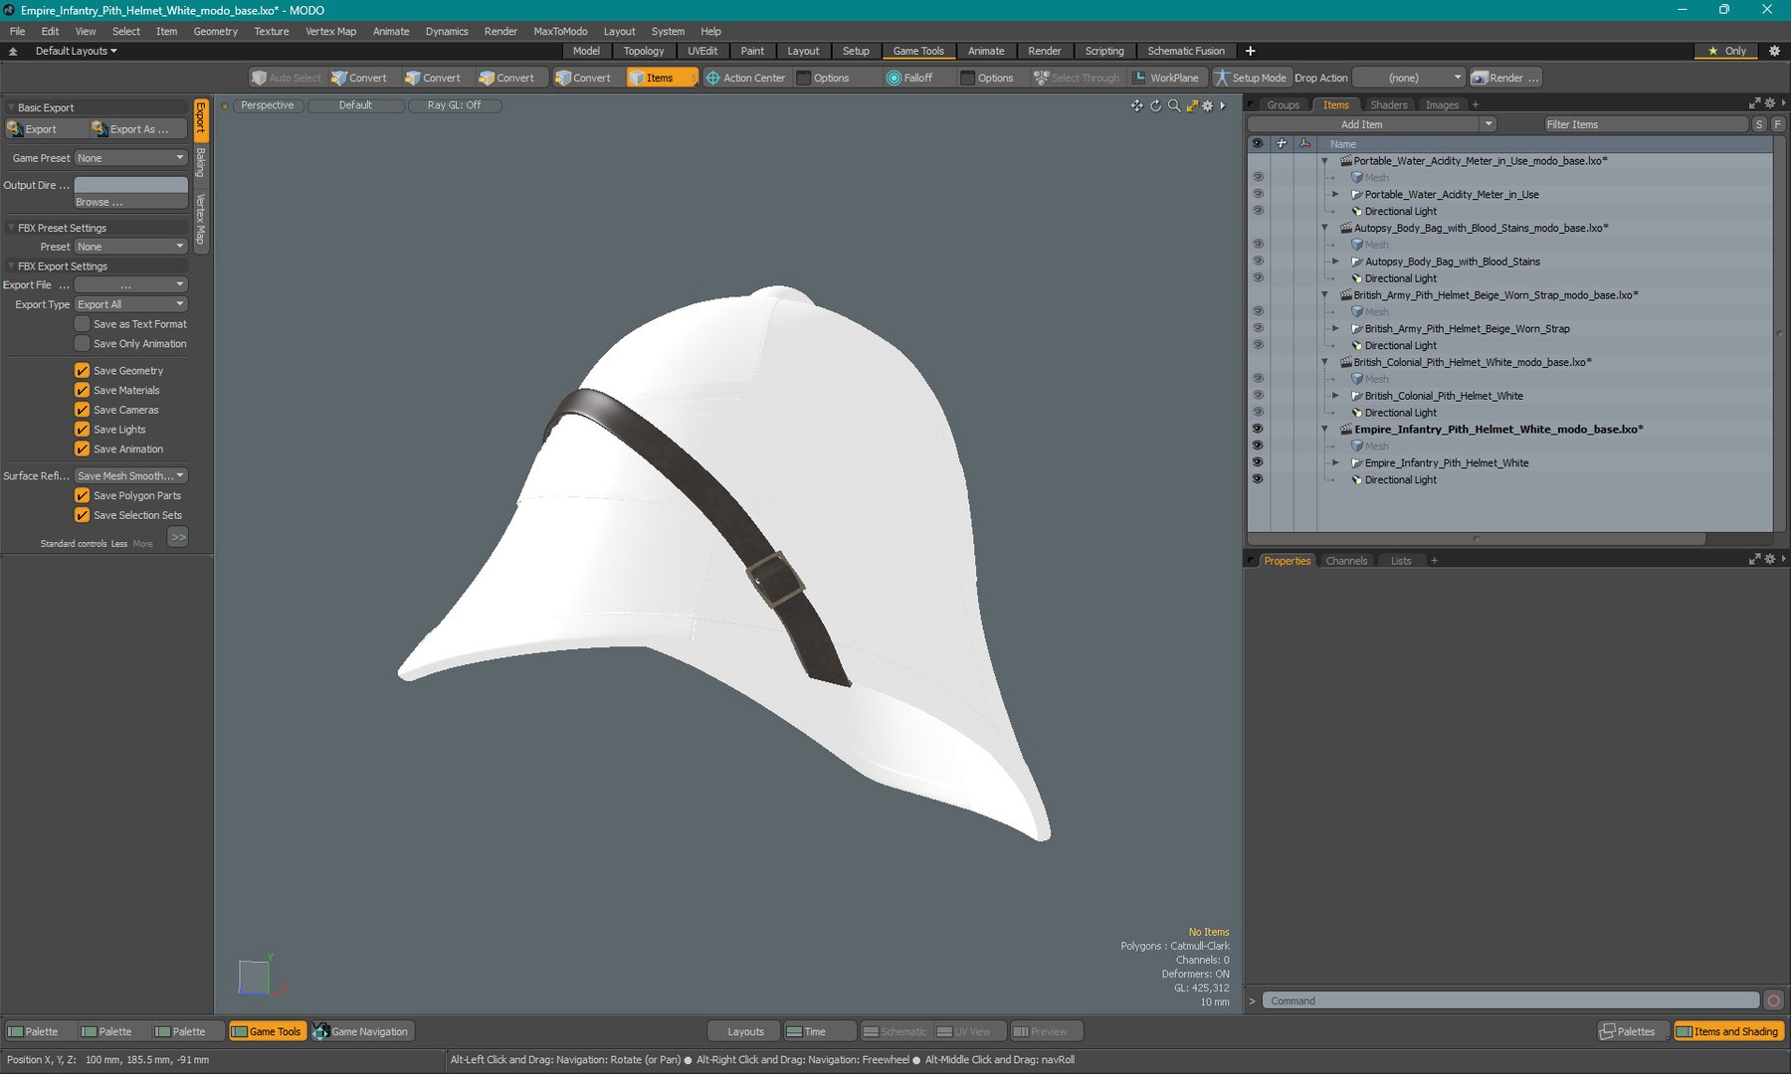
Task: Uncheck Save Cameras
Action: (83, 410)
